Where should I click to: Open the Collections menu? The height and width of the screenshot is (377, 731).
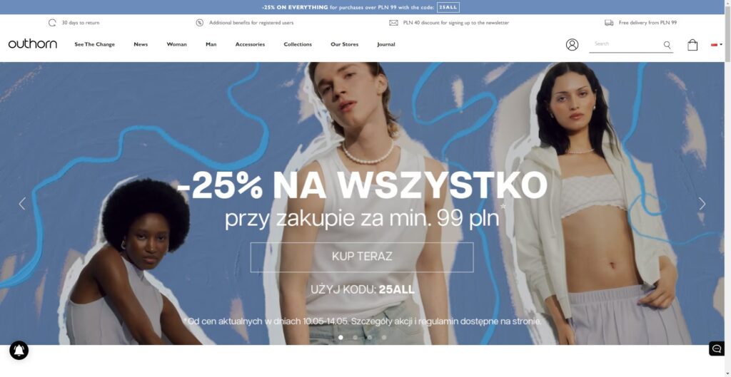click(x=298, y=44)
